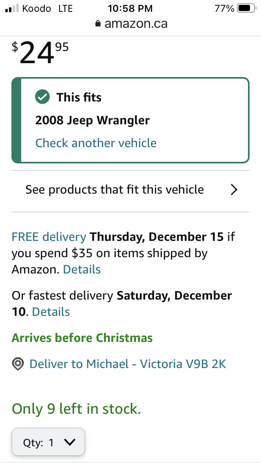Open Details for fastest Saturday delivery
The image size is (261, 463).
click(x=51, y=312)
